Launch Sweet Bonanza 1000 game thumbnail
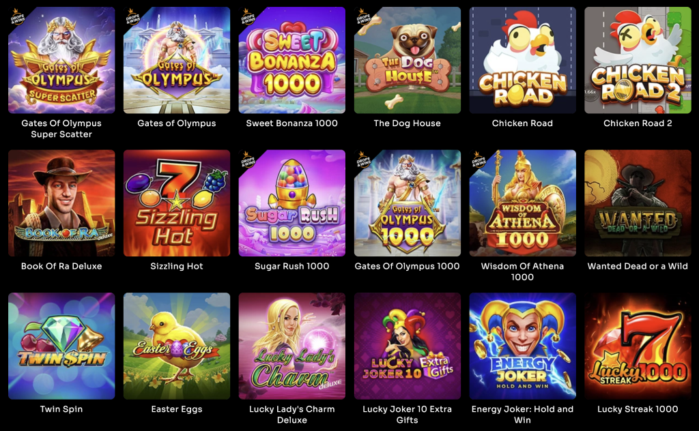The width and height of the screenshot is (699, 431). tap(292, 60)
